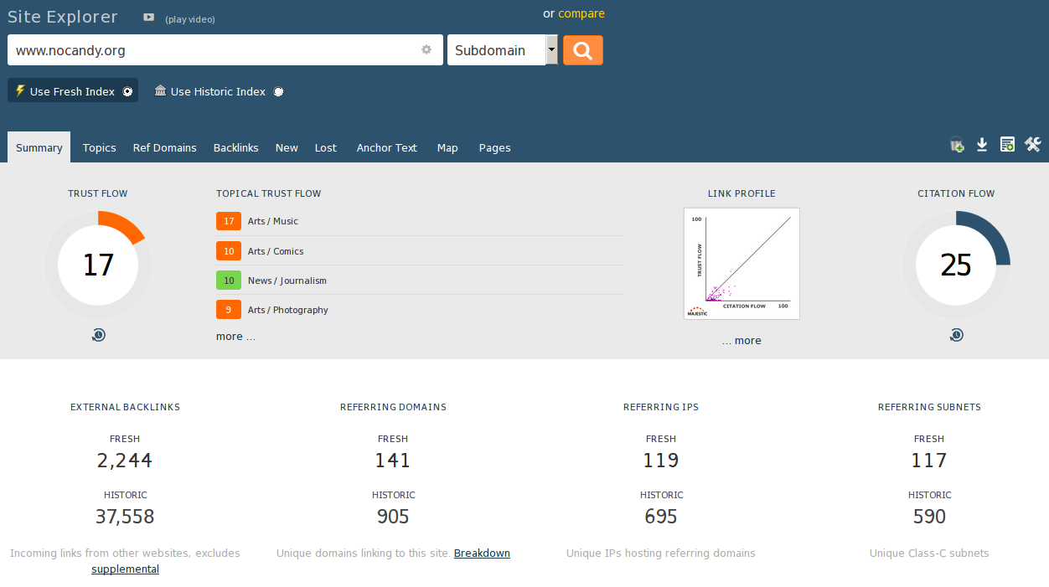Open the Anchor Text tab
The width and height of the screenshot is (1049, 587).
coord(386,147)
